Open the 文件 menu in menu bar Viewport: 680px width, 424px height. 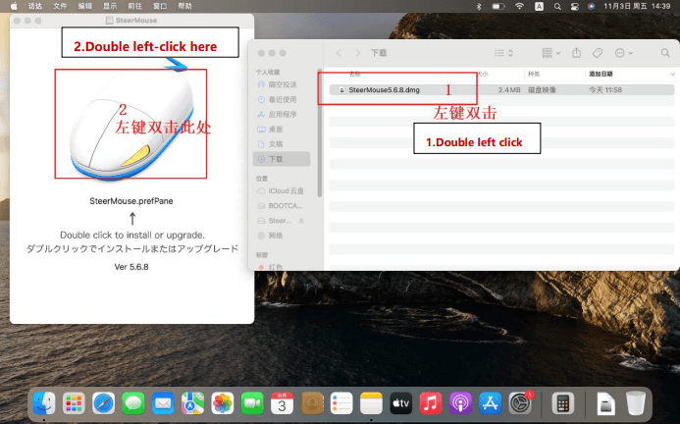(61, 6)
